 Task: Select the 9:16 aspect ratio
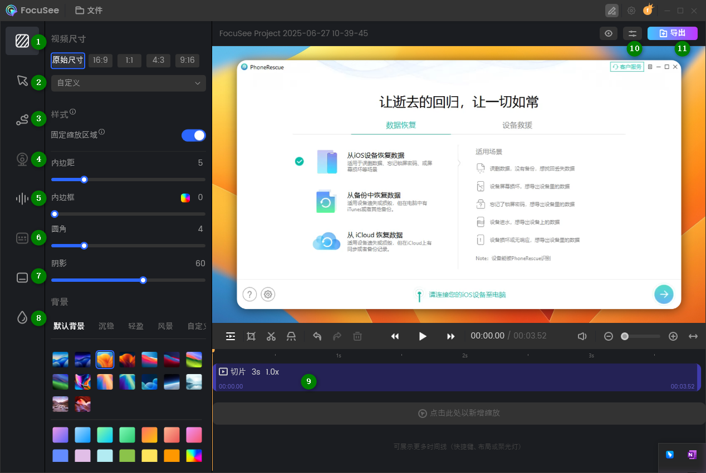(x=187, y=60)
